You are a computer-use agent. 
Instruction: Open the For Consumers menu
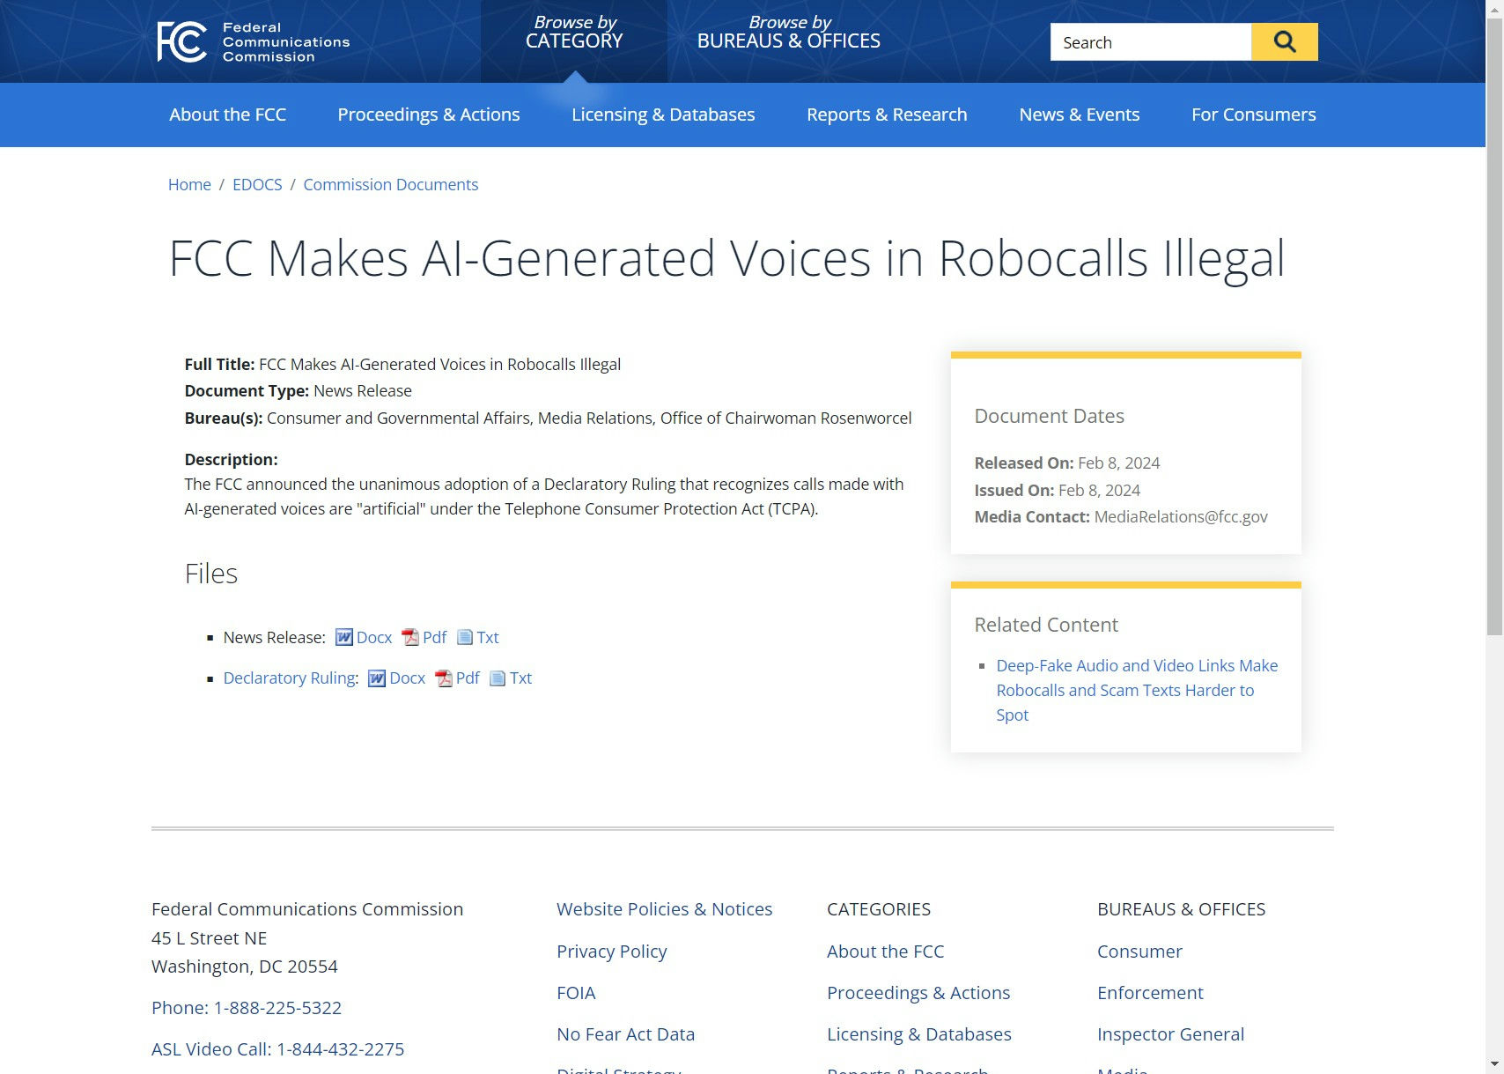[1253, 115]
